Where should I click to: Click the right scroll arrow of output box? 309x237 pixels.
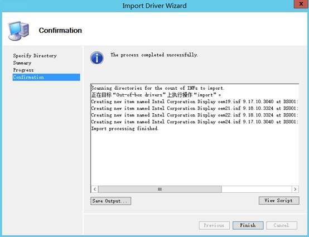295,189
